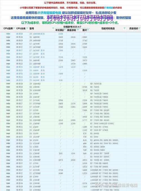Select the model cell I7 14700K
This screenshot has width=141, height=191.
pos(34,44)
